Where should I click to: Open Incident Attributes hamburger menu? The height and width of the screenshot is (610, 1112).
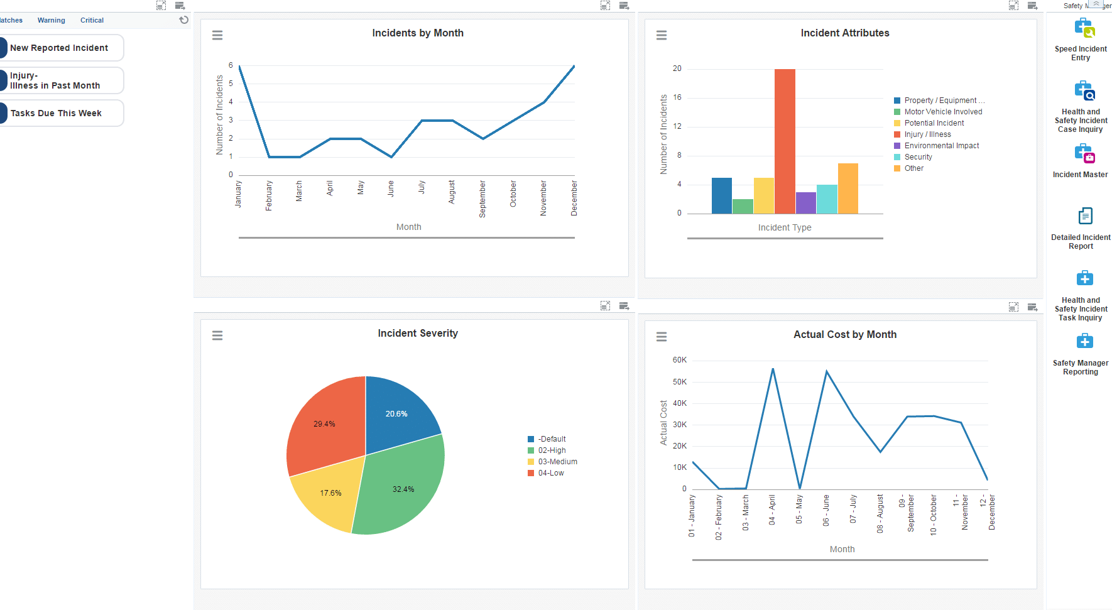662,35
